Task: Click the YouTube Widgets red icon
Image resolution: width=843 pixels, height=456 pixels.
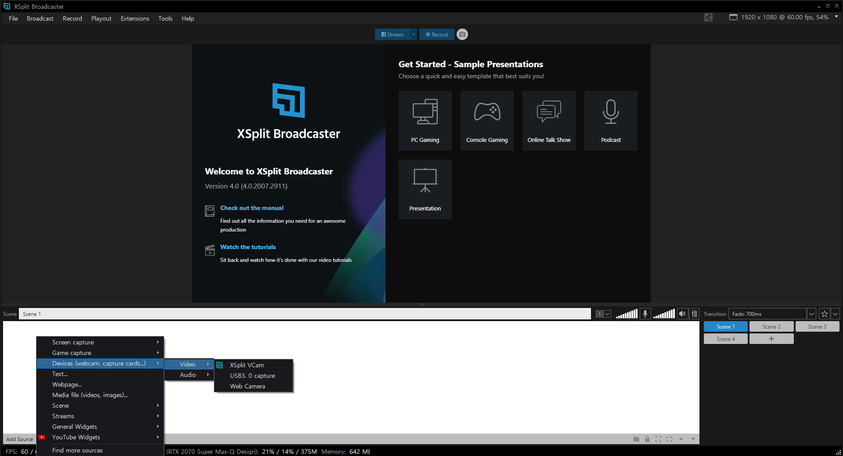Action: click(42, 437)
